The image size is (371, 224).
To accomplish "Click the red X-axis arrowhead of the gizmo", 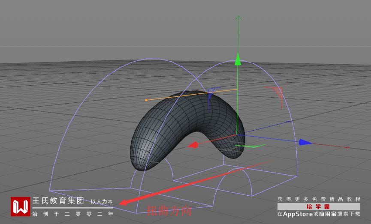I will tap(193, 145).
